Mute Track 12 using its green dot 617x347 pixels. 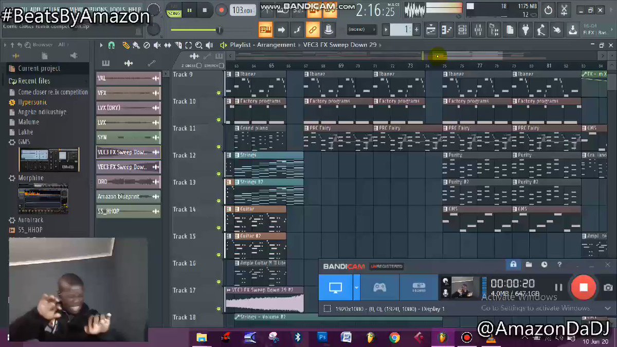219,174
